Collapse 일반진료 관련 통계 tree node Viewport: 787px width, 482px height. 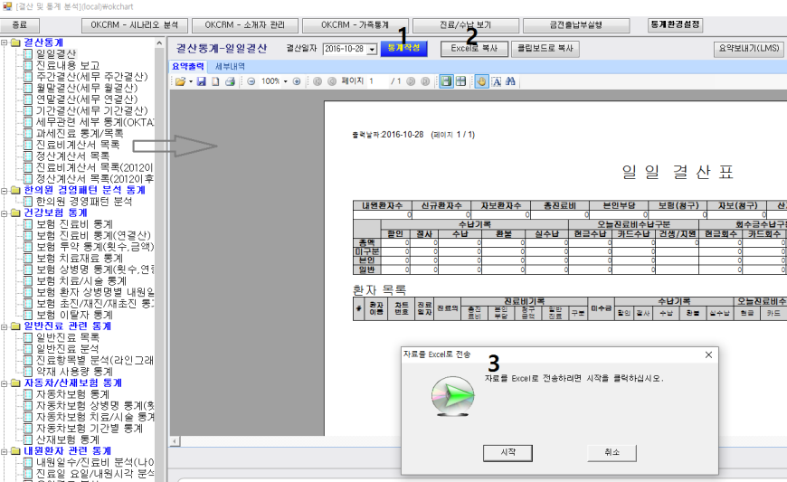coord(4,326)
